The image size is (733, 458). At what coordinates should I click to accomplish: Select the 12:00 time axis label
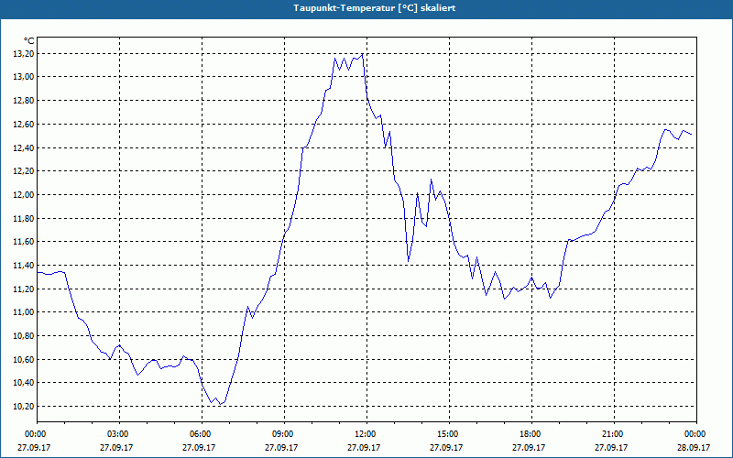tap(366, 434)
